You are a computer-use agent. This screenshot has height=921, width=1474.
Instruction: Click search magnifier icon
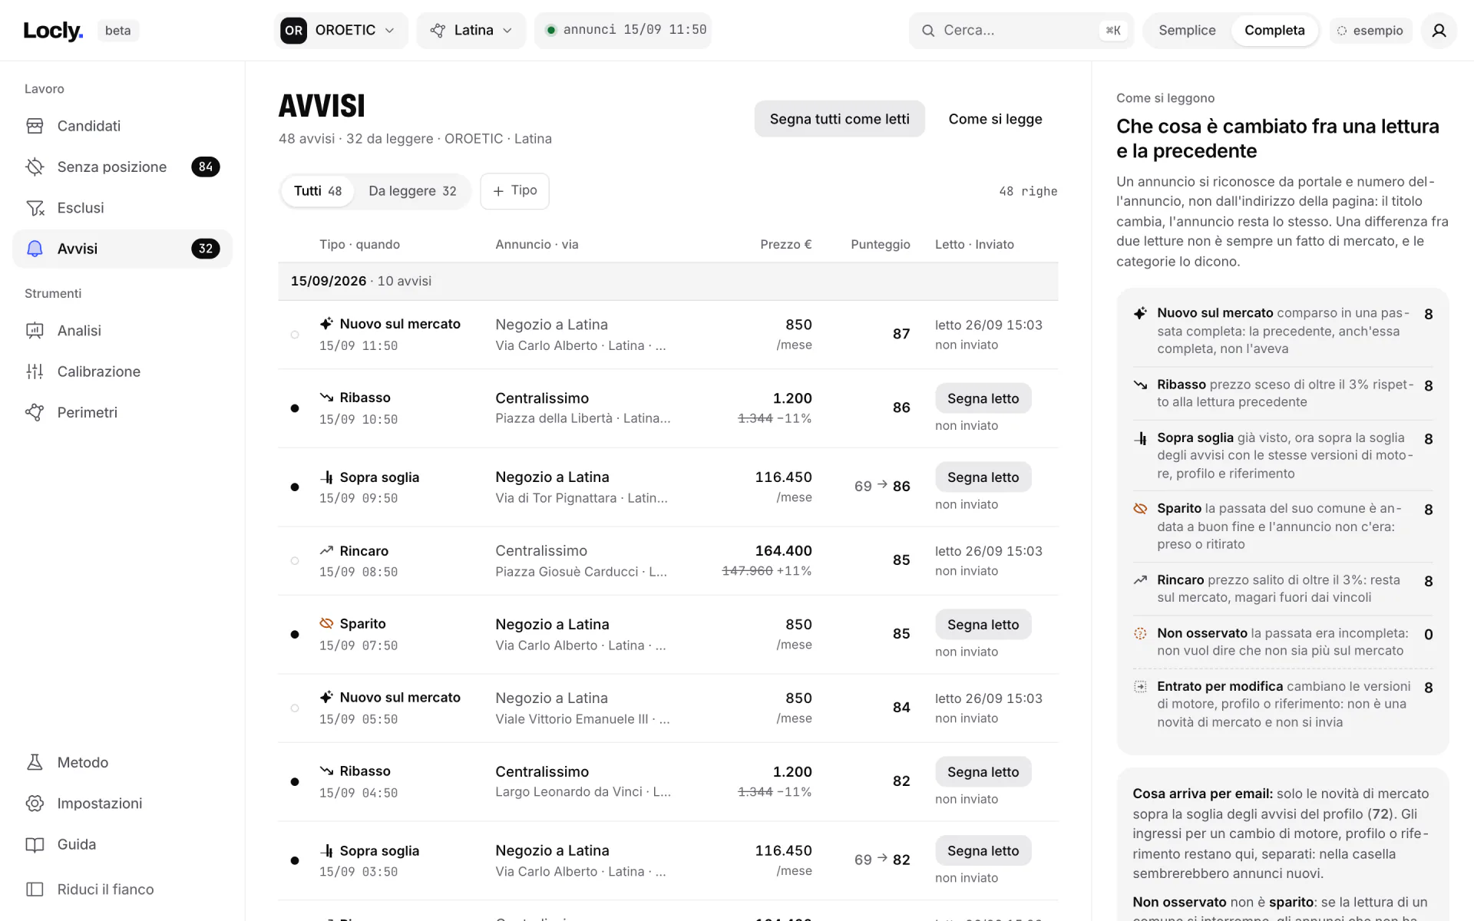coord(928,31)
